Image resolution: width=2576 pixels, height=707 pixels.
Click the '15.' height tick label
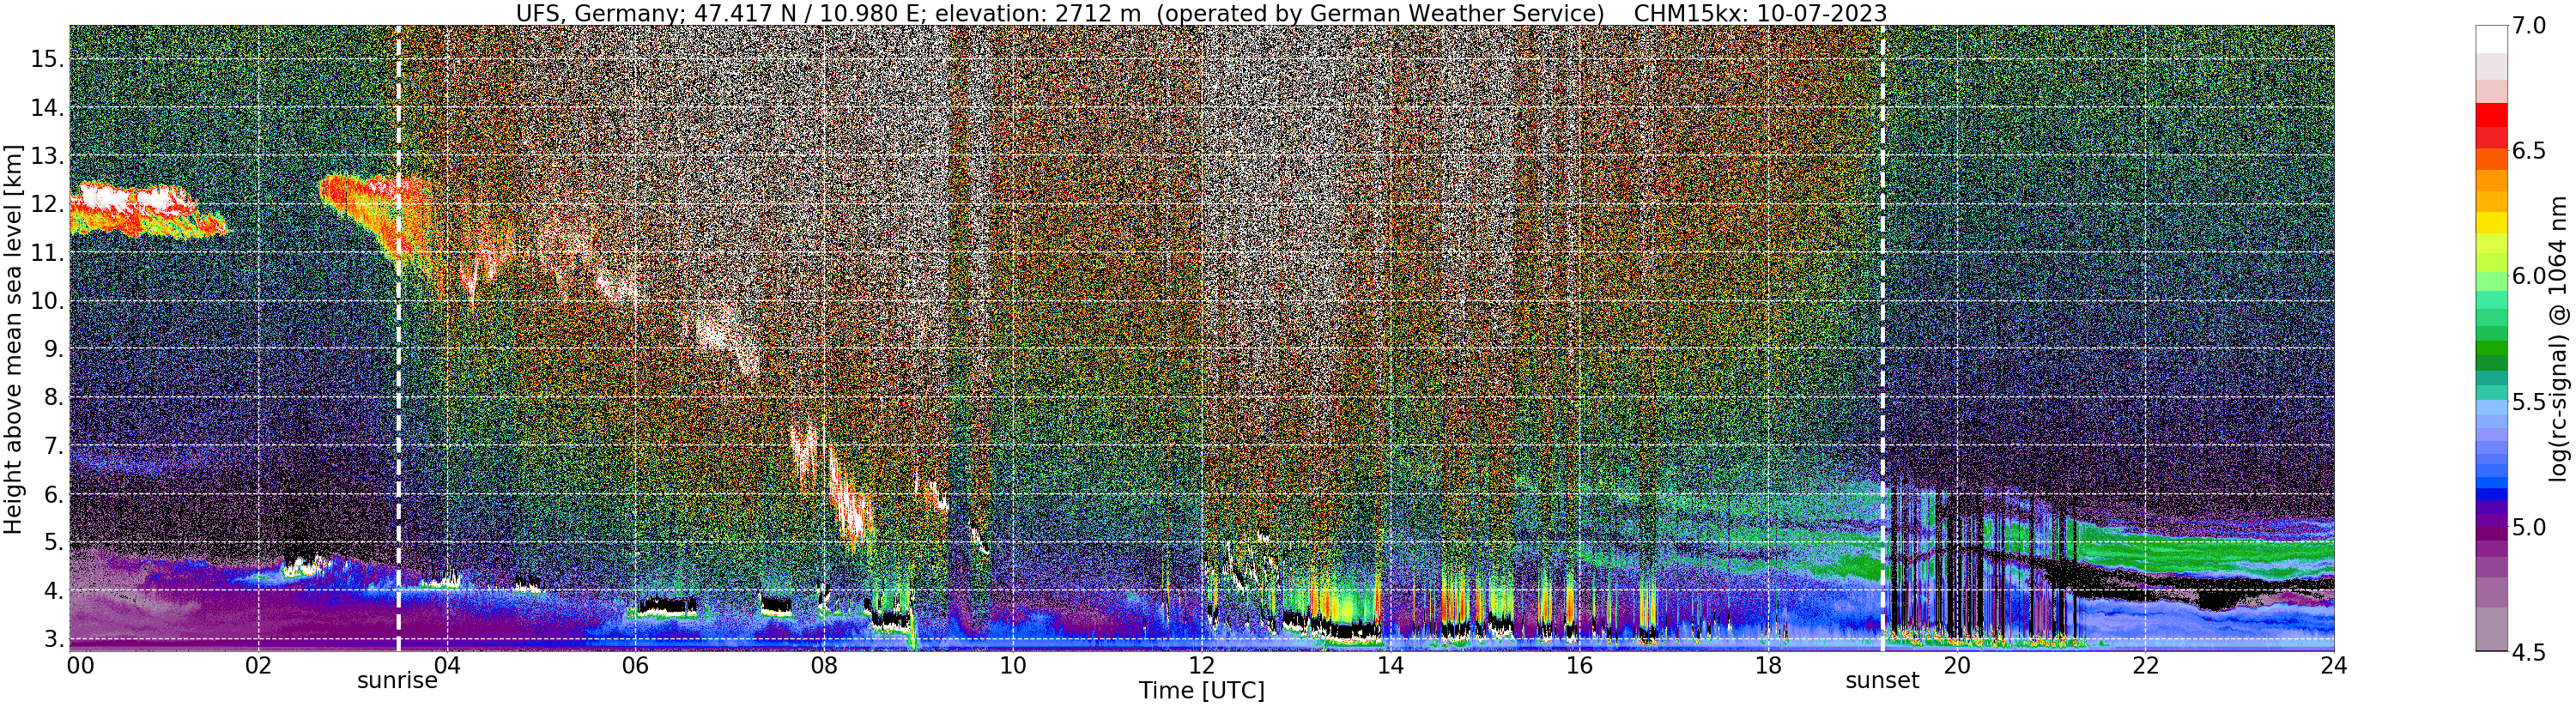(47, 59)
